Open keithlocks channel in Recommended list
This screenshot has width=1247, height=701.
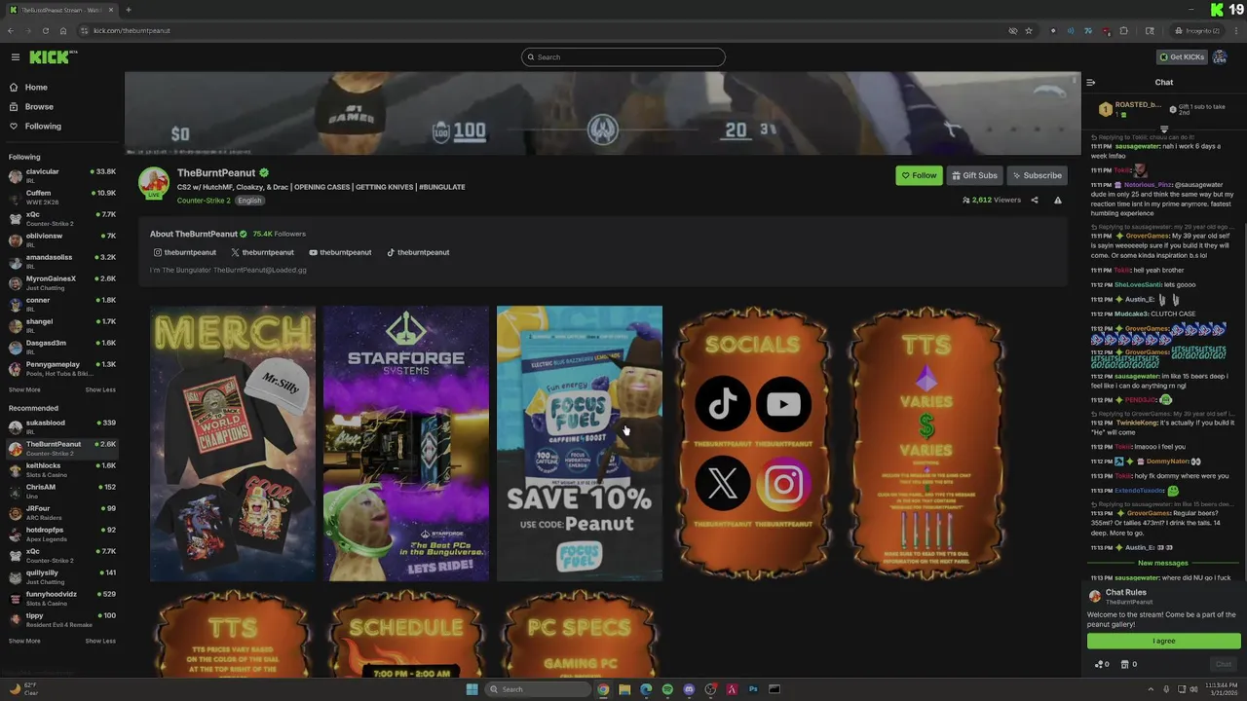pos(62,470)
